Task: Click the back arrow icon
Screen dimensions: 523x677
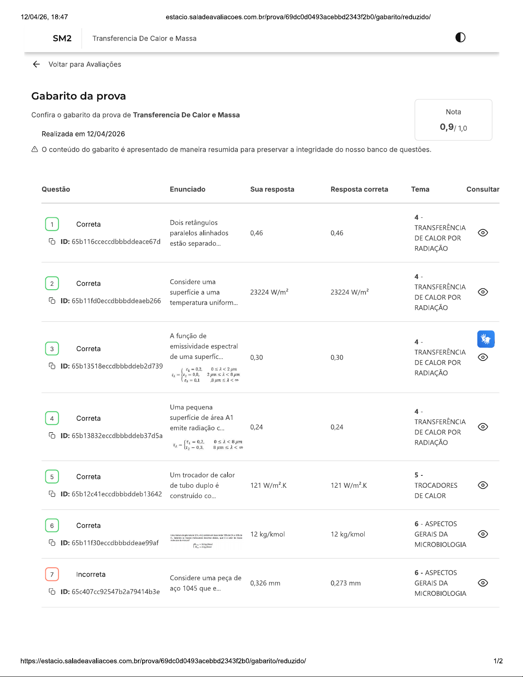Action: point(36,64)
